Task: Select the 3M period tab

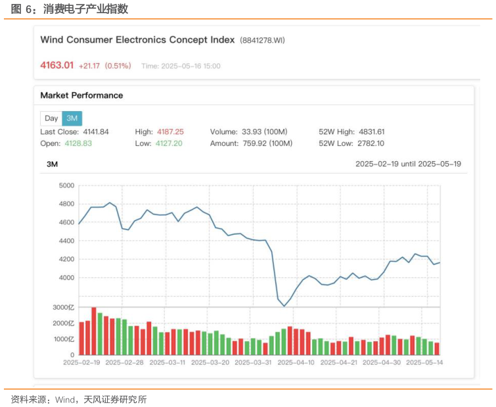Action: click(72, 118)
